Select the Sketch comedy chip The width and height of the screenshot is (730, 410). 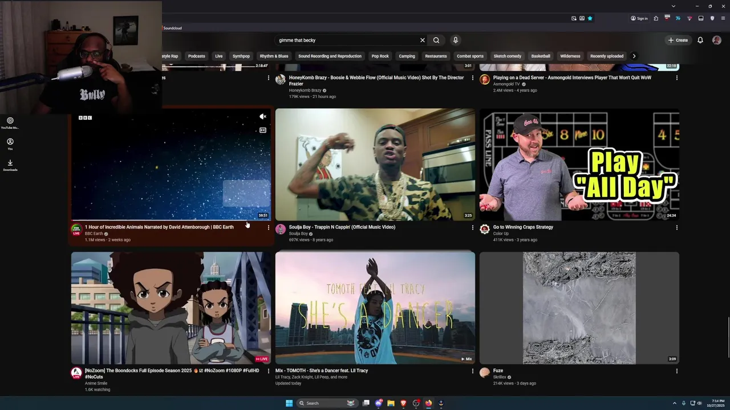pyautogui.click(x=507, y=56)
